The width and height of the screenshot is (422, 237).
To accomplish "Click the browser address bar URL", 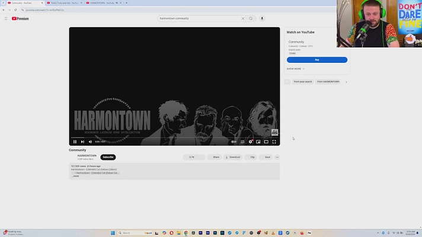I will tap(45, 10).
